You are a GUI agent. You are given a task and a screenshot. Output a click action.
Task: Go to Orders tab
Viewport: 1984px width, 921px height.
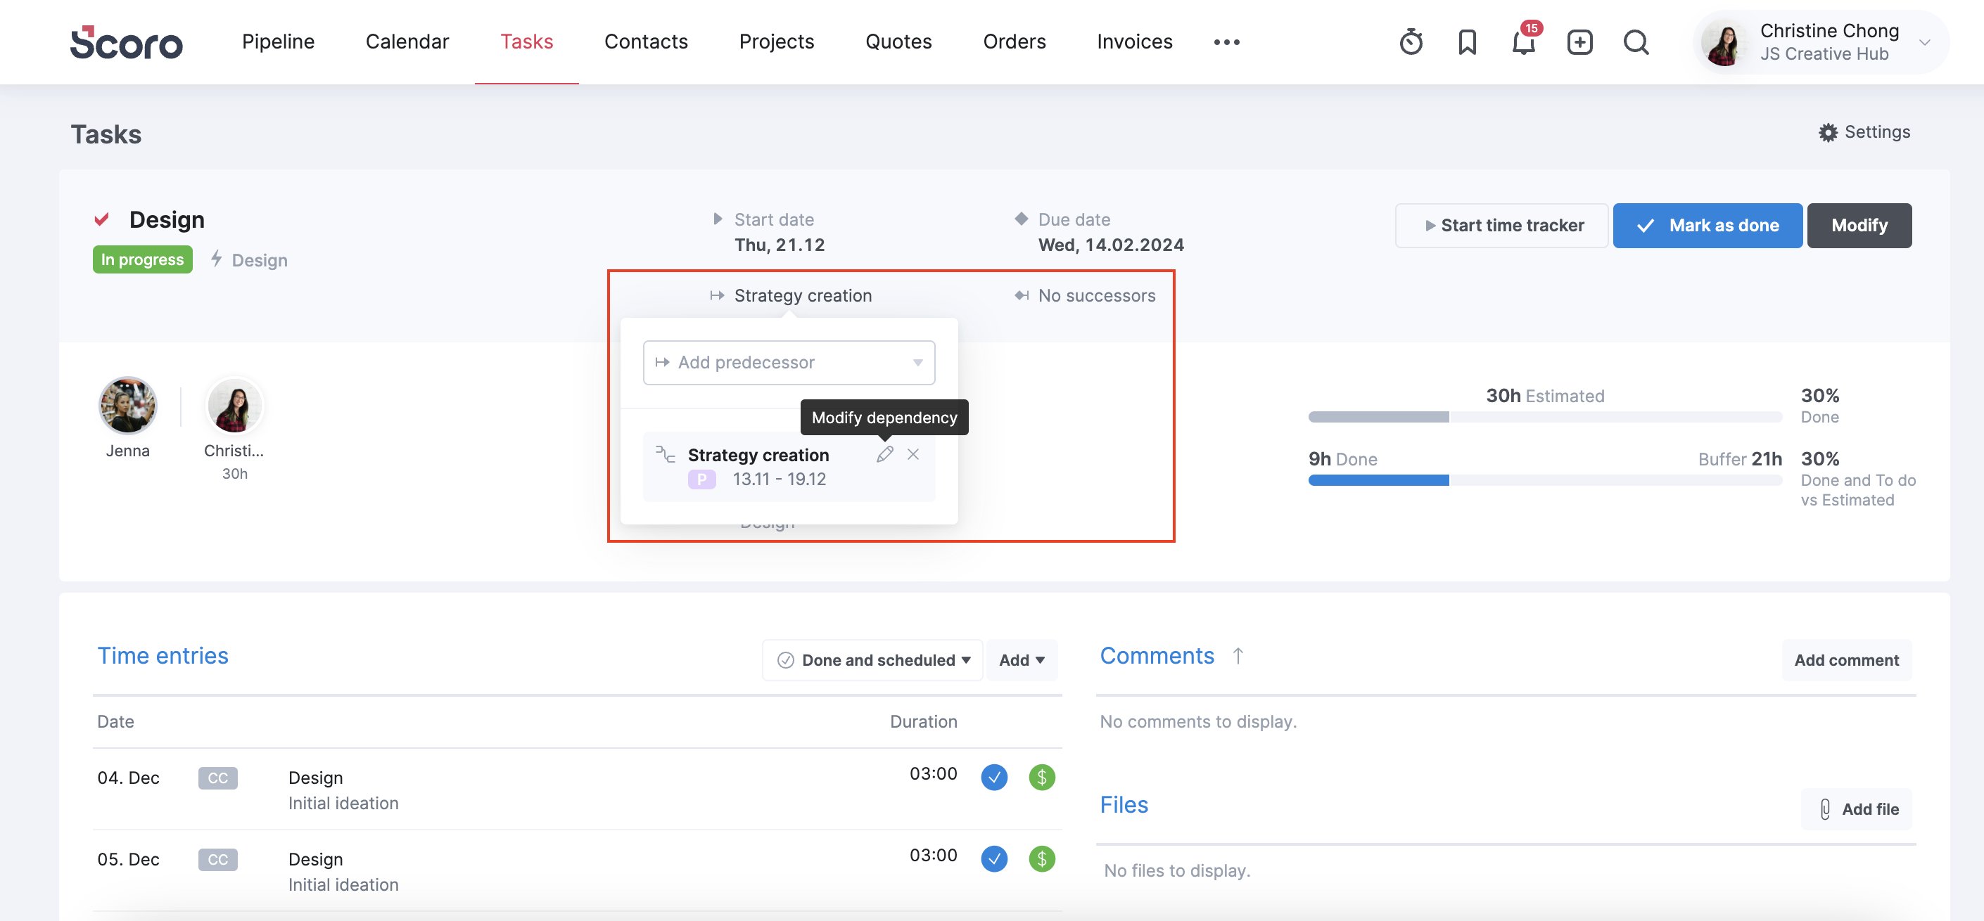click(1015, 41)
